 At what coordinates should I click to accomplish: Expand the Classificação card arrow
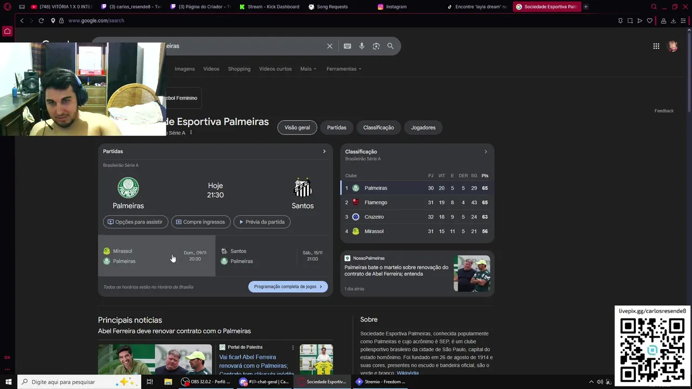coord(485,152)
